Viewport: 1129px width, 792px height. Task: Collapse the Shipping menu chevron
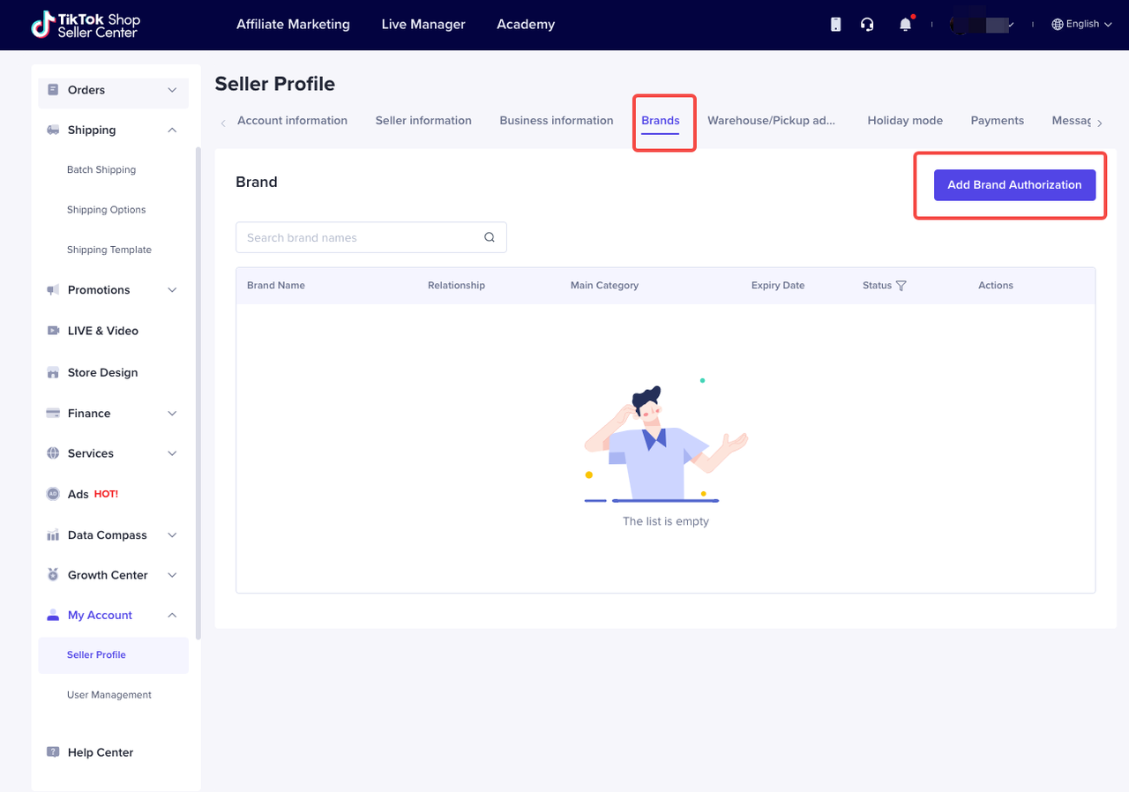tap(172, 131)
